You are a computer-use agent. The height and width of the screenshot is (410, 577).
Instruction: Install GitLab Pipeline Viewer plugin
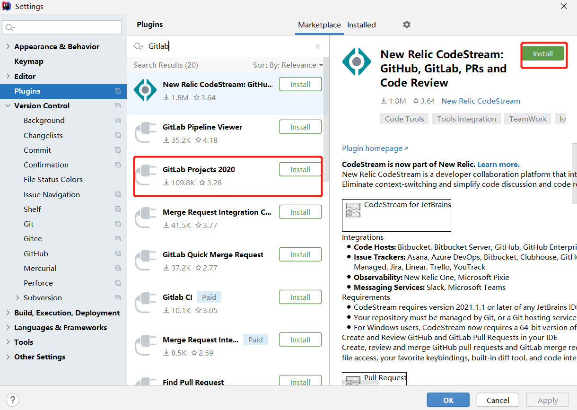(300, 127)
